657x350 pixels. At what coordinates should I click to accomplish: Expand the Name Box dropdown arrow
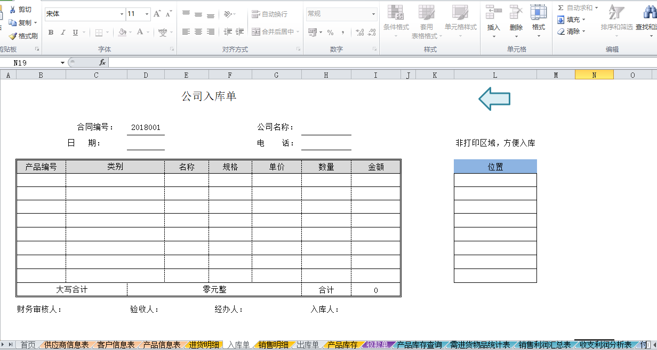[62, 62]
